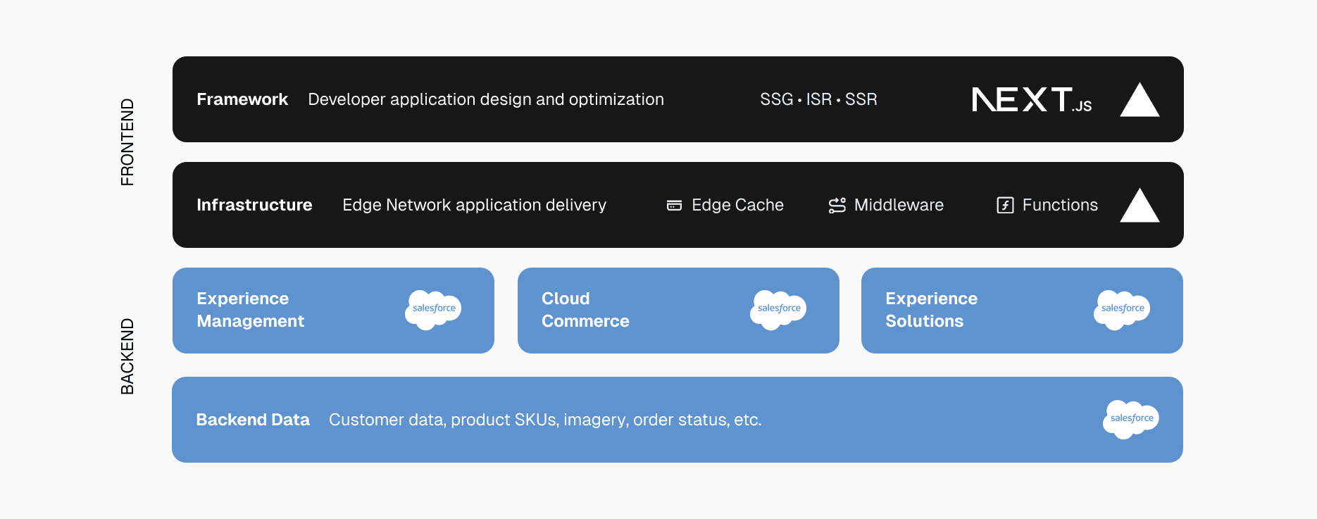Click the SSG • ISR • SSR text
The image size is (1317, 519).
pos(818,99)
